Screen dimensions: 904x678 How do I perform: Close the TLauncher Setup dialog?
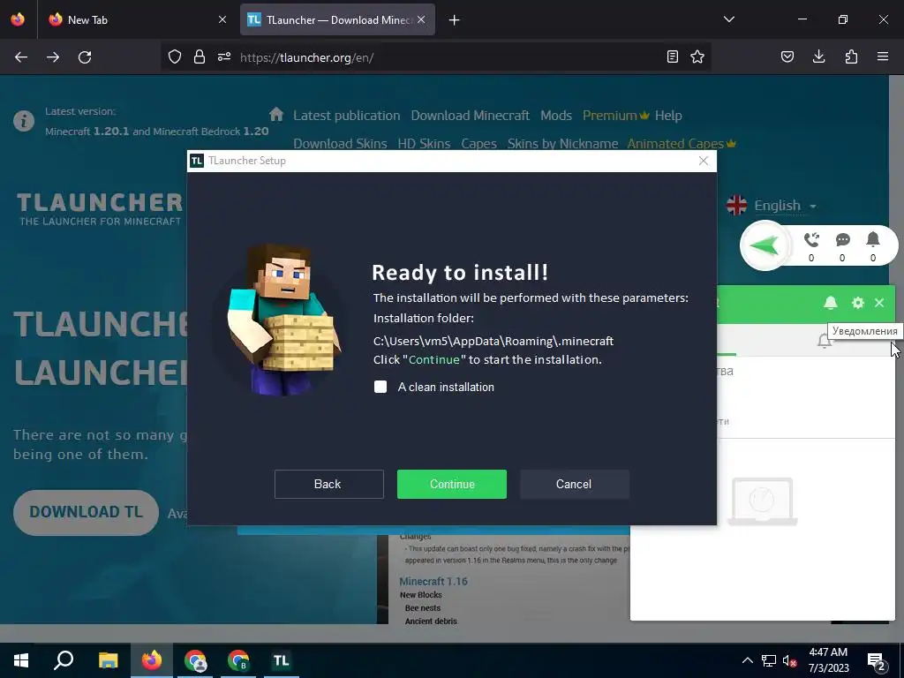(704, 161)
